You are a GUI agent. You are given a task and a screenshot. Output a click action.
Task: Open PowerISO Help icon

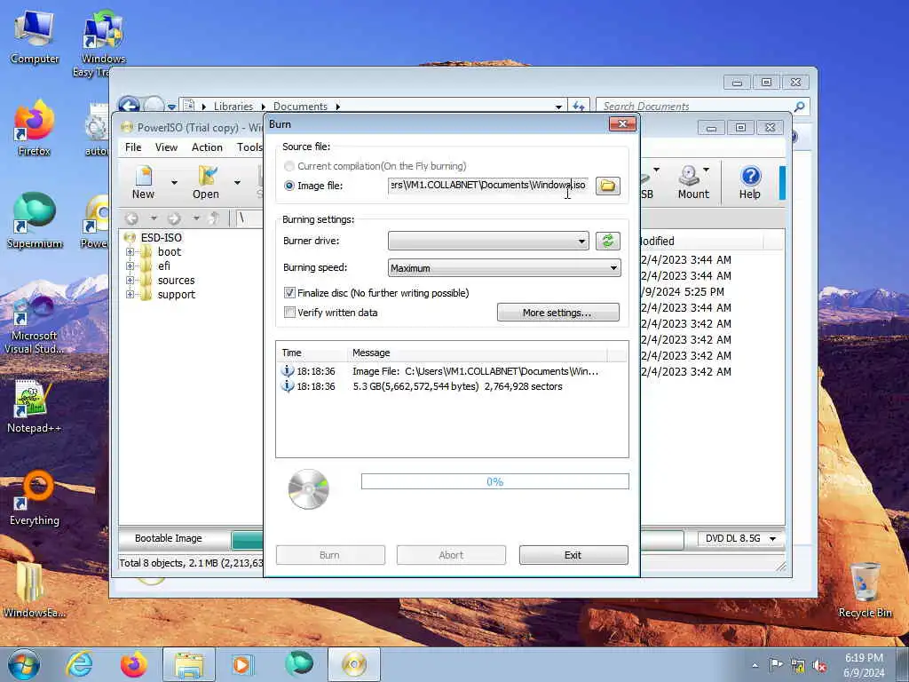point(749,183)
